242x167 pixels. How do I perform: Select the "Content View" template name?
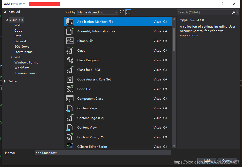(87, 128)
